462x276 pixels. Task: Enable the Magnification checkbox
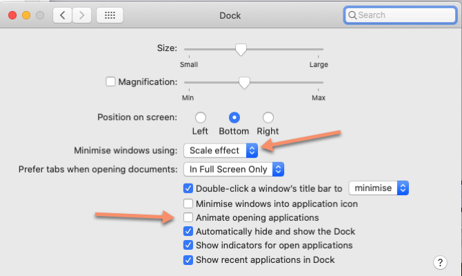click(x=110, y=82)
